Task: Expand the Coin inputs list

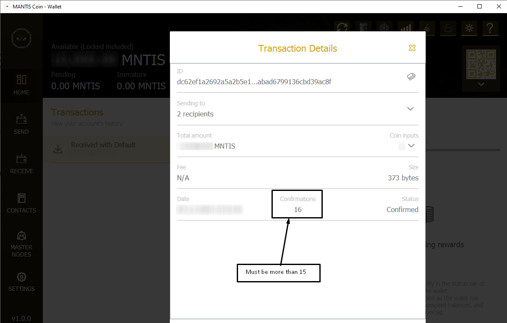Action: pos(411,146)
